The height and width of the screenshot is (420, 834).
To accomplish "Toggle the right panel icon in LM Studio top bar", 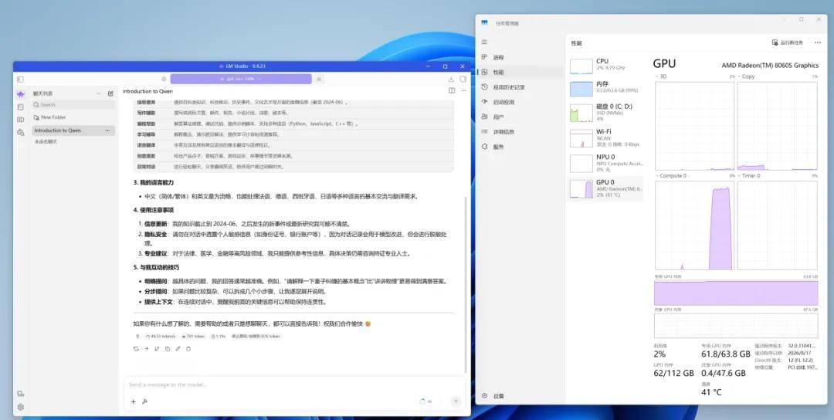I will pyautogui.click(x=463, y=80).
